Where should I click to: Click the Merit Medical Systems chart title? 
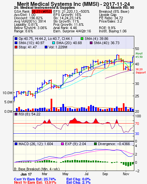(73, 4)
